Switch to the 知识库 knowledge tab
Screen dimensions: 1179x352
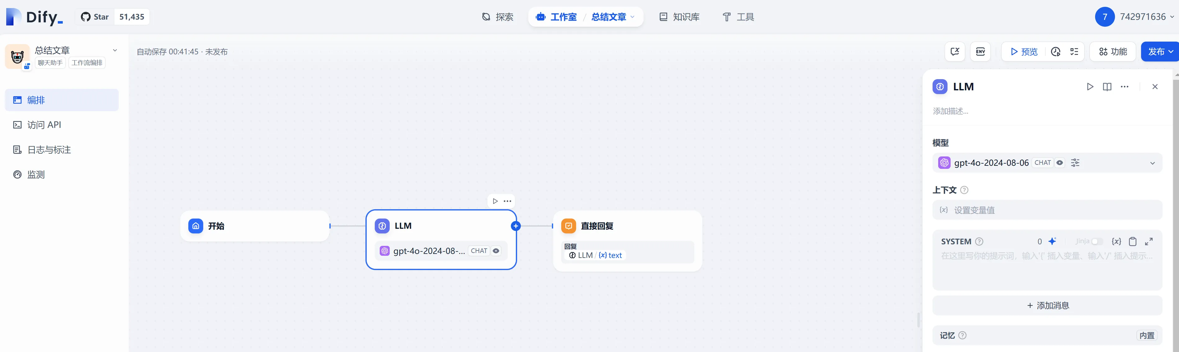coord(679,17)
